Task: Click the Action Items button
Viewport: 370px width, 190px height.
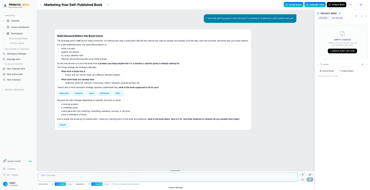Action: pyautogui.click(x=293, y=5)
